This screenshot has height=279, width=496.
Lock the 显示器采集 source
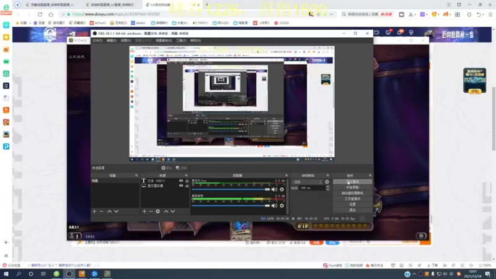click(x=187, y=185)
